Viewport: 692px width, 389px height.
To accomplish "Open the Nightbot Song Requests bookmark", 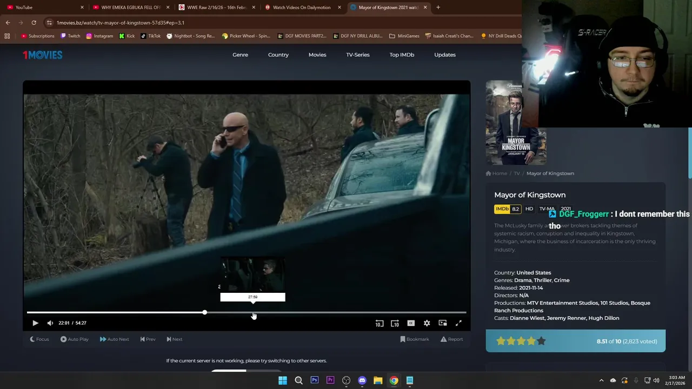I will tap(190, 36).
